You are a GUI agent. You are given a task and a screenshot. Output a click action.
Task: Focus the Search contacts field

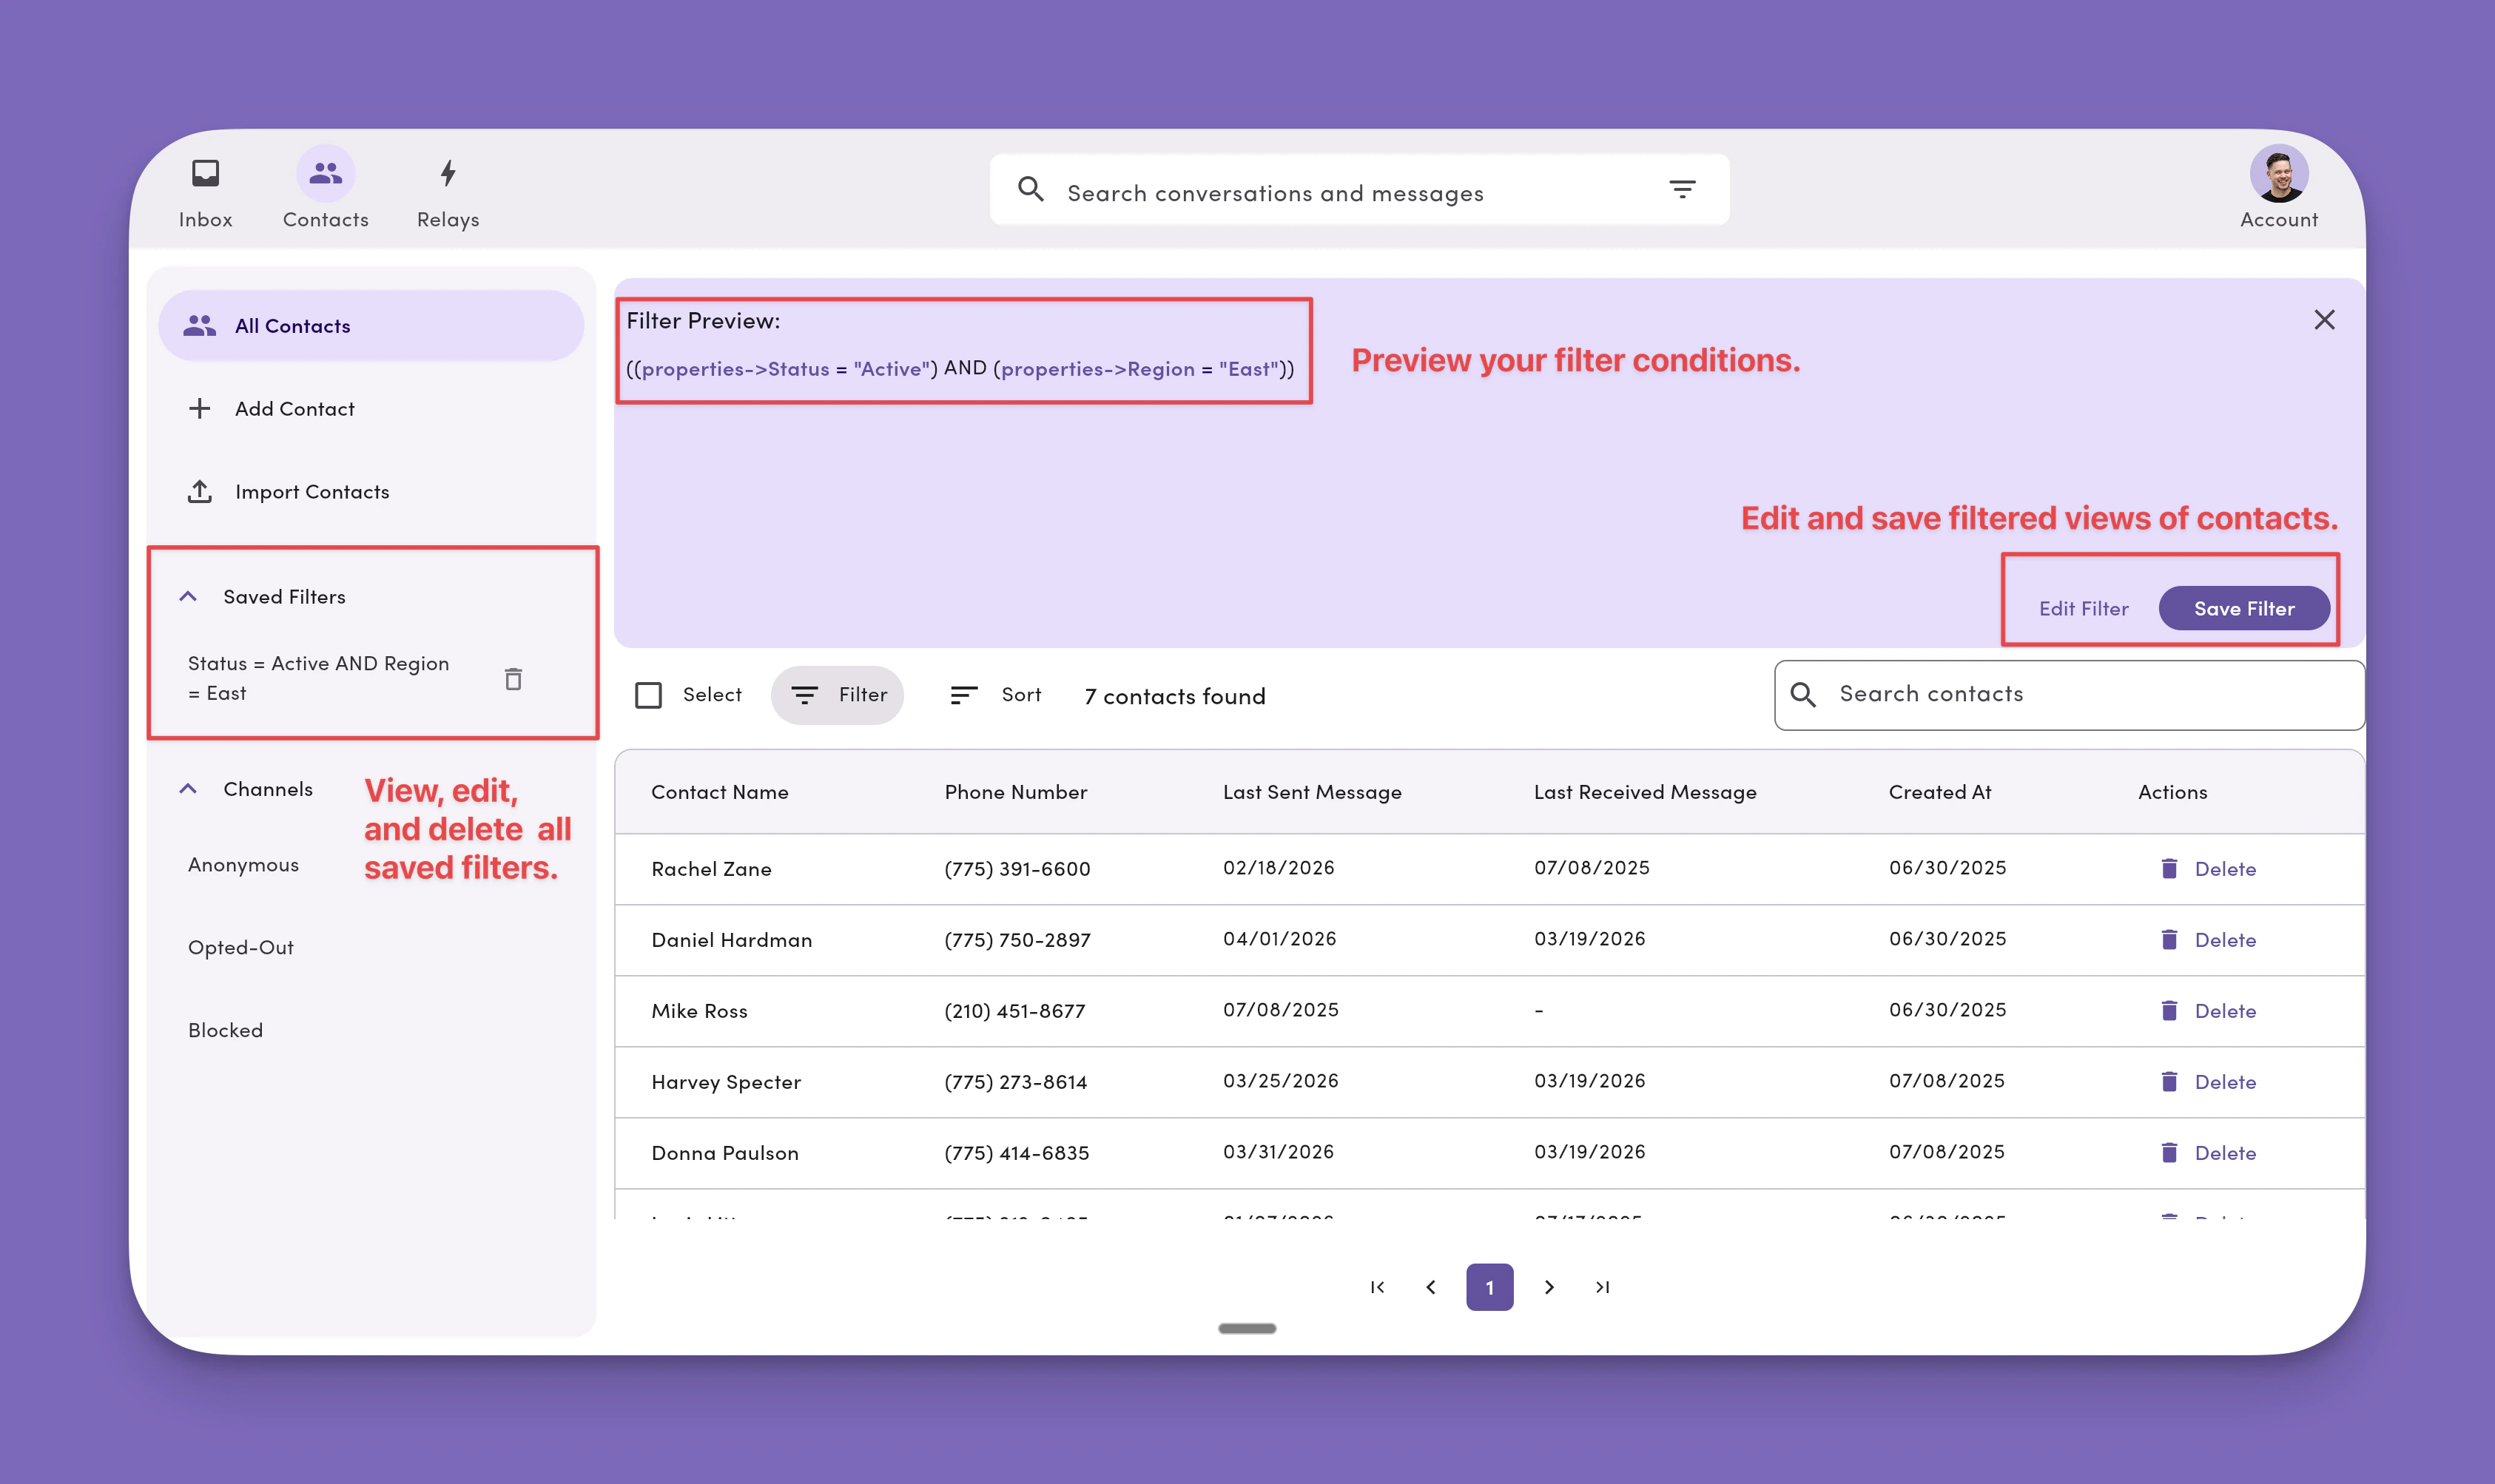coord(2069,695)
